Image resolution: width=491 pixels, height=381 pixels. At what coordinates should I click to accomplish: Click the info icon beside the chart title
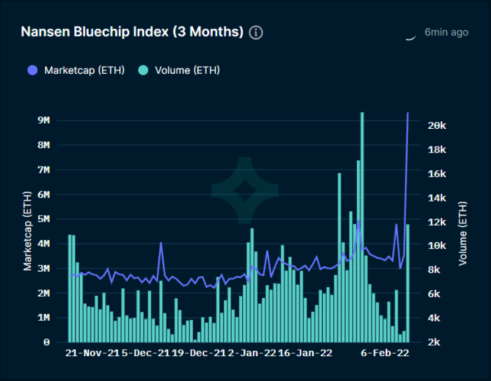pyautogui.click(x=256, y=32)
